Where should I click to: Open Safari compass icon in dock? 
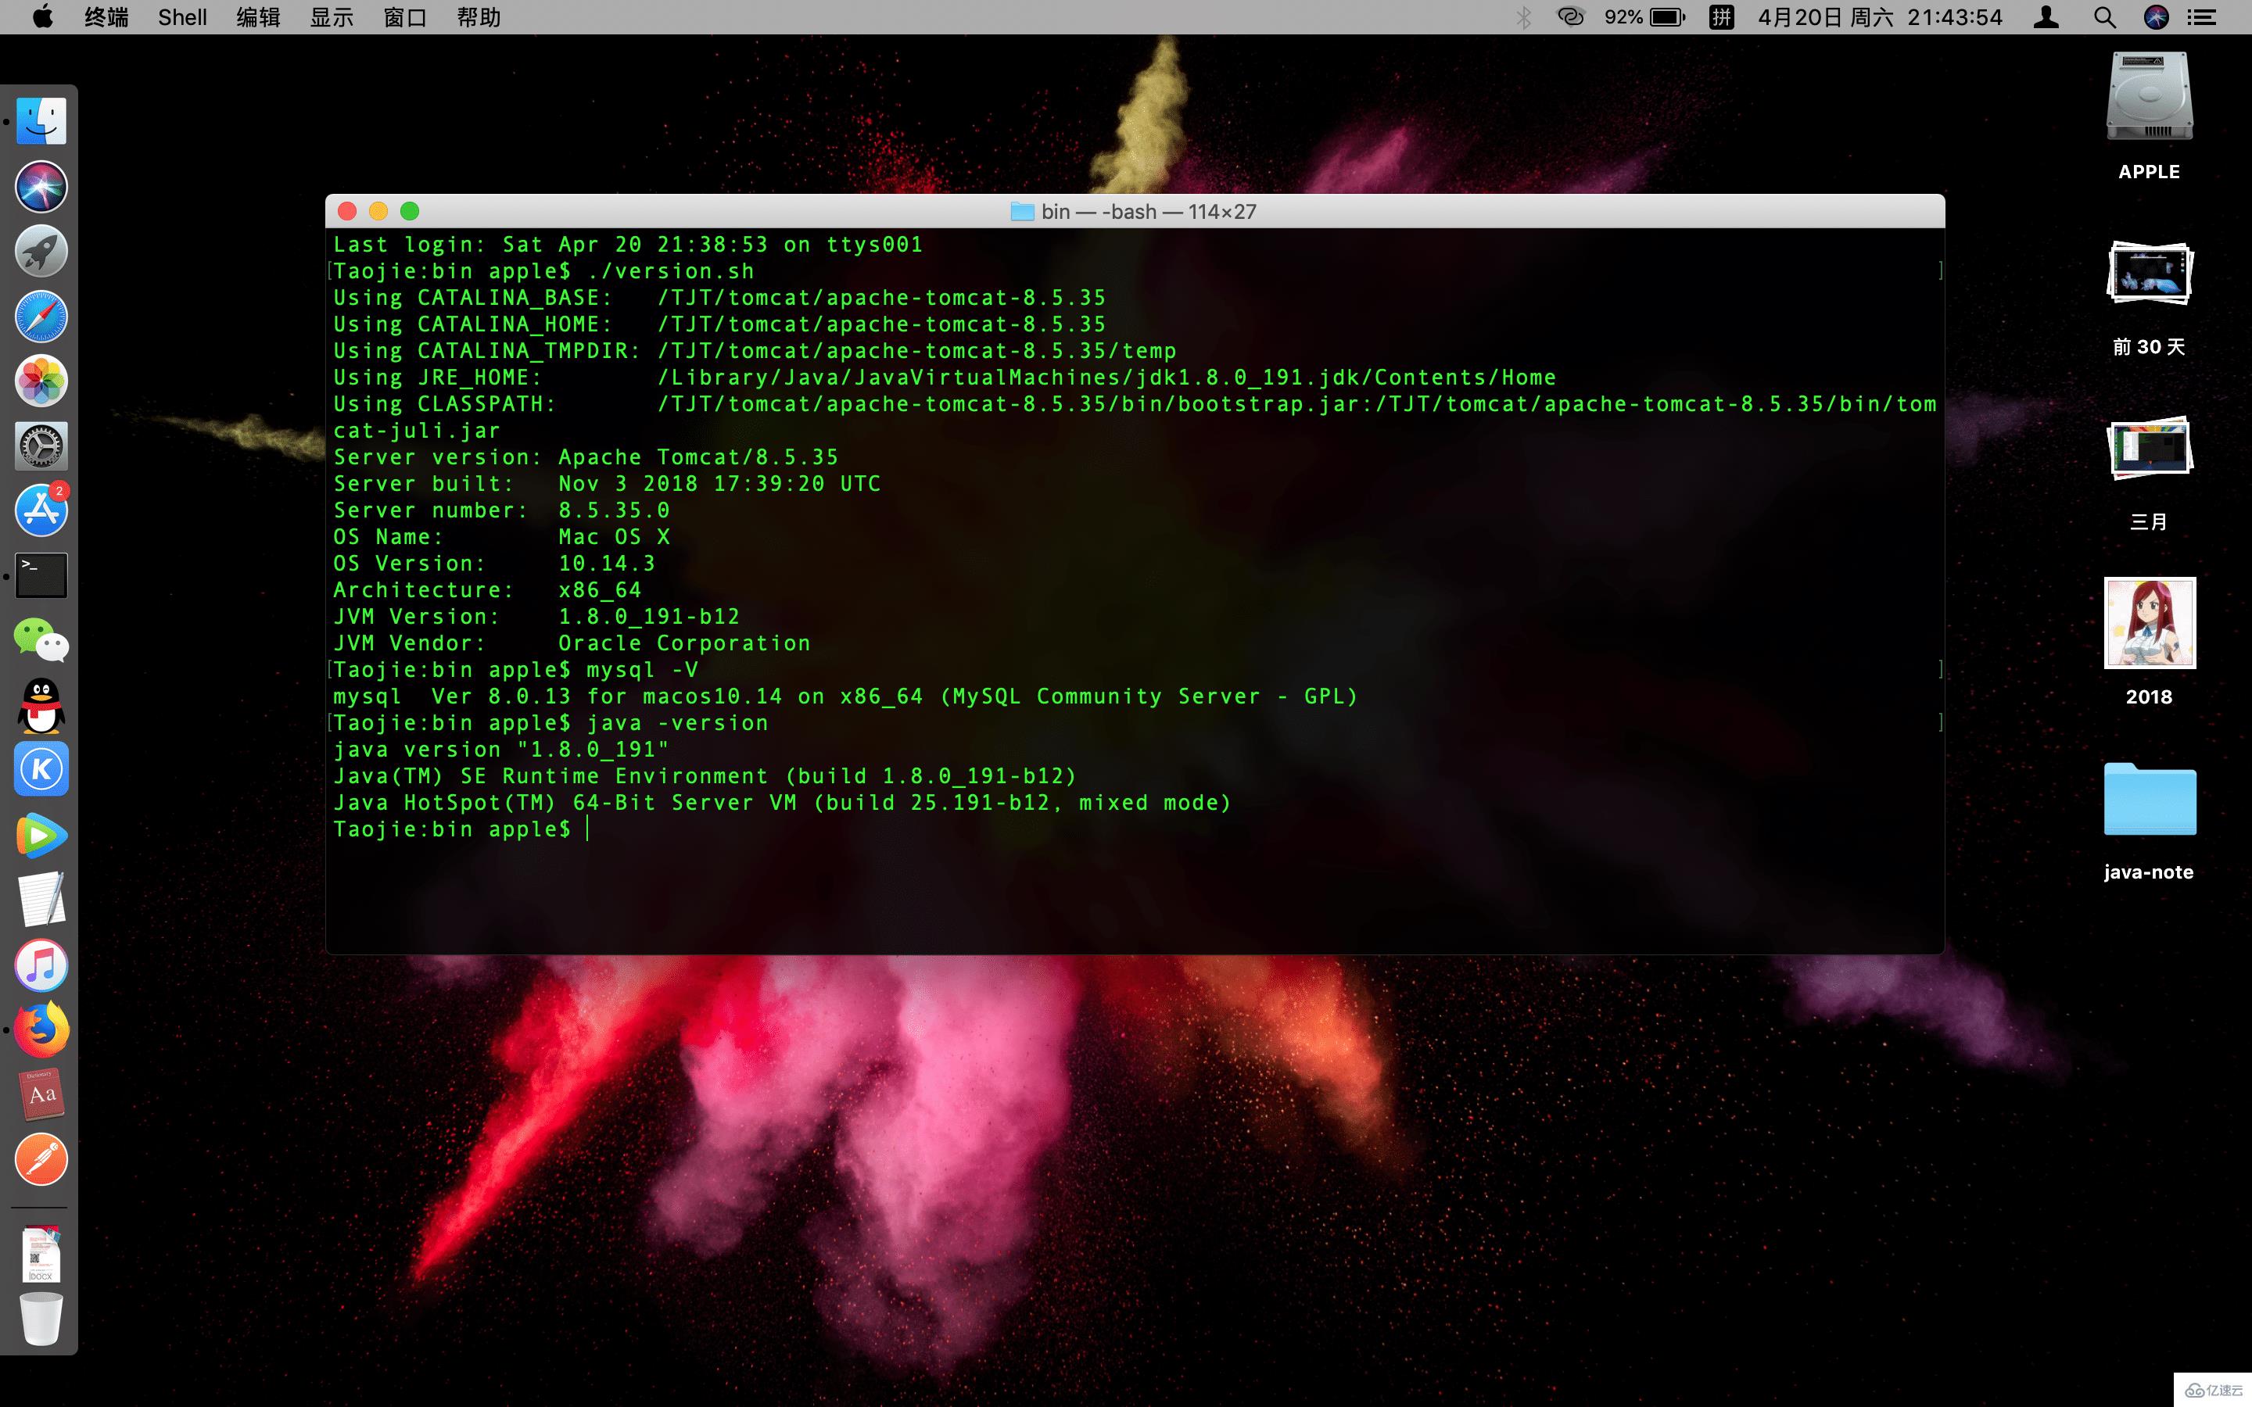point(41,317)
